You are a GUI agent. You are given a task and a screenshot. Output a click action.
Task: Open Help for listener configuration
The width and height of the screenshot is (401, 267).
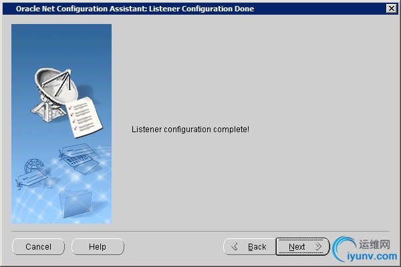[x=98, y=246]
